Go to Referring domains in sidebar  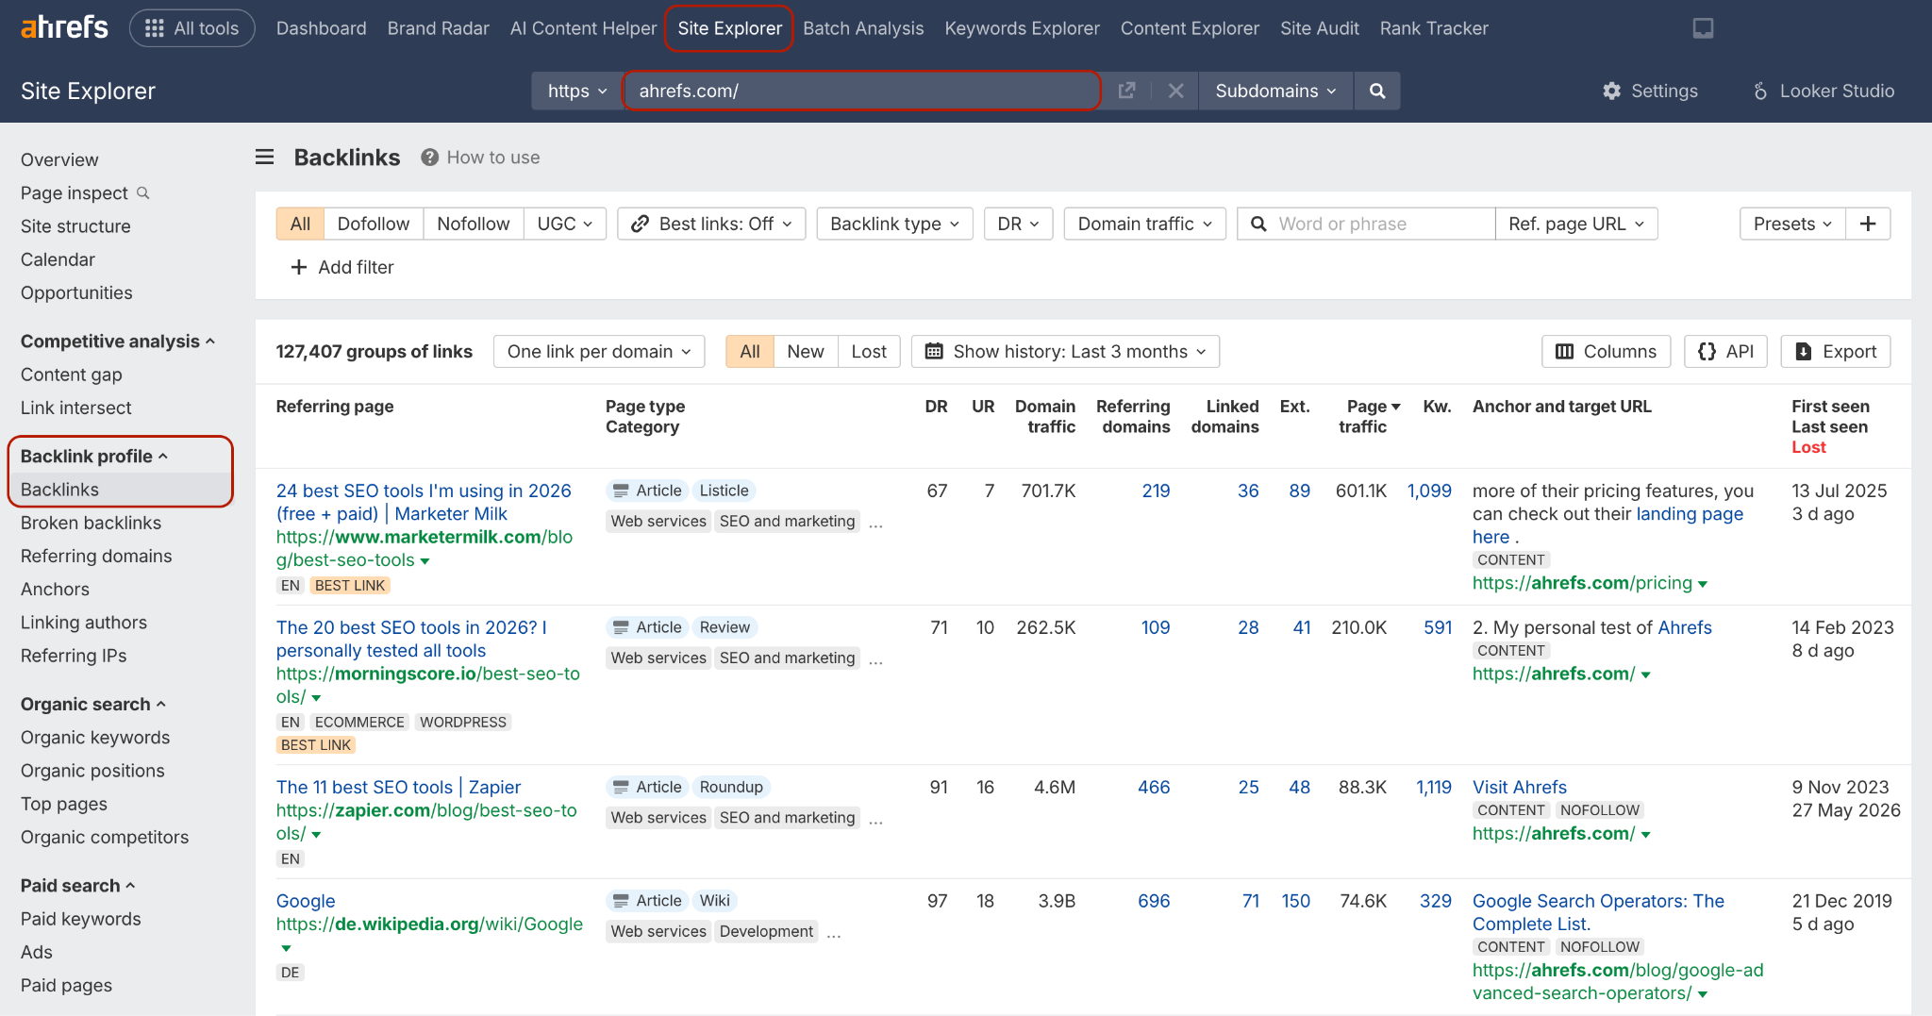point(96,556)
